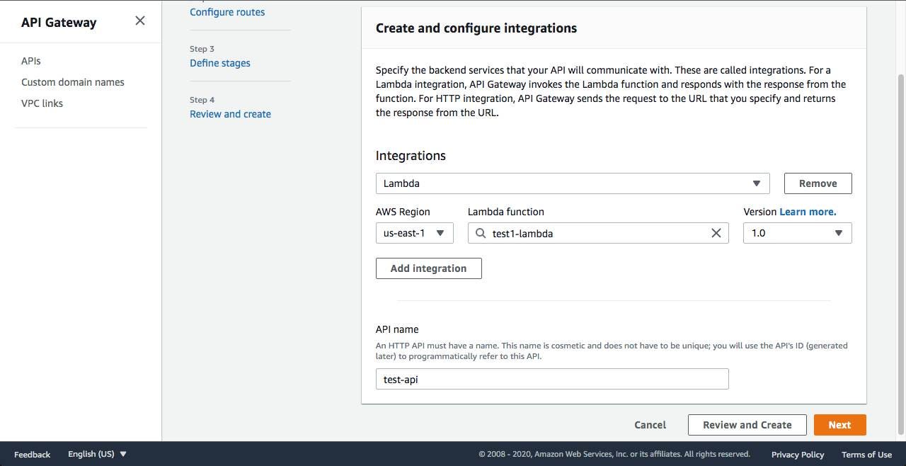906x466 pixels.
Task: Open the English (US) language selector
Action: (97, 454)
